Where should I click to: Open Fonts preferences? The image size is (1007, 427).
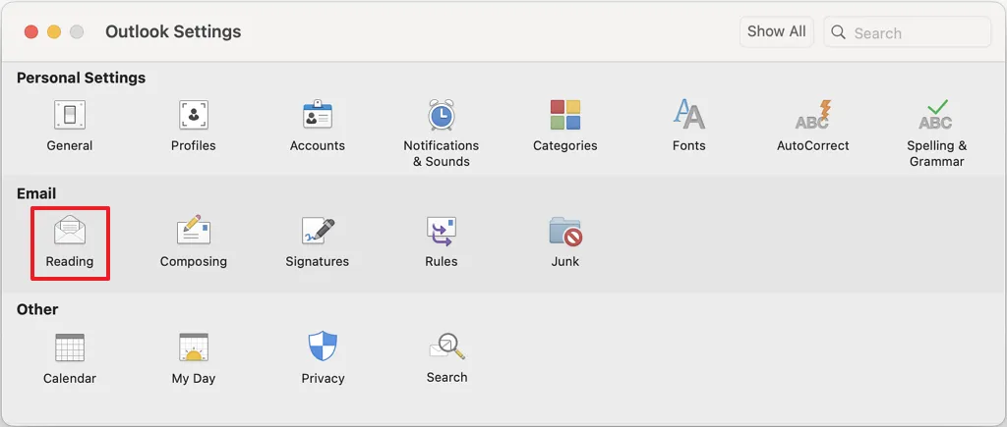688,117
